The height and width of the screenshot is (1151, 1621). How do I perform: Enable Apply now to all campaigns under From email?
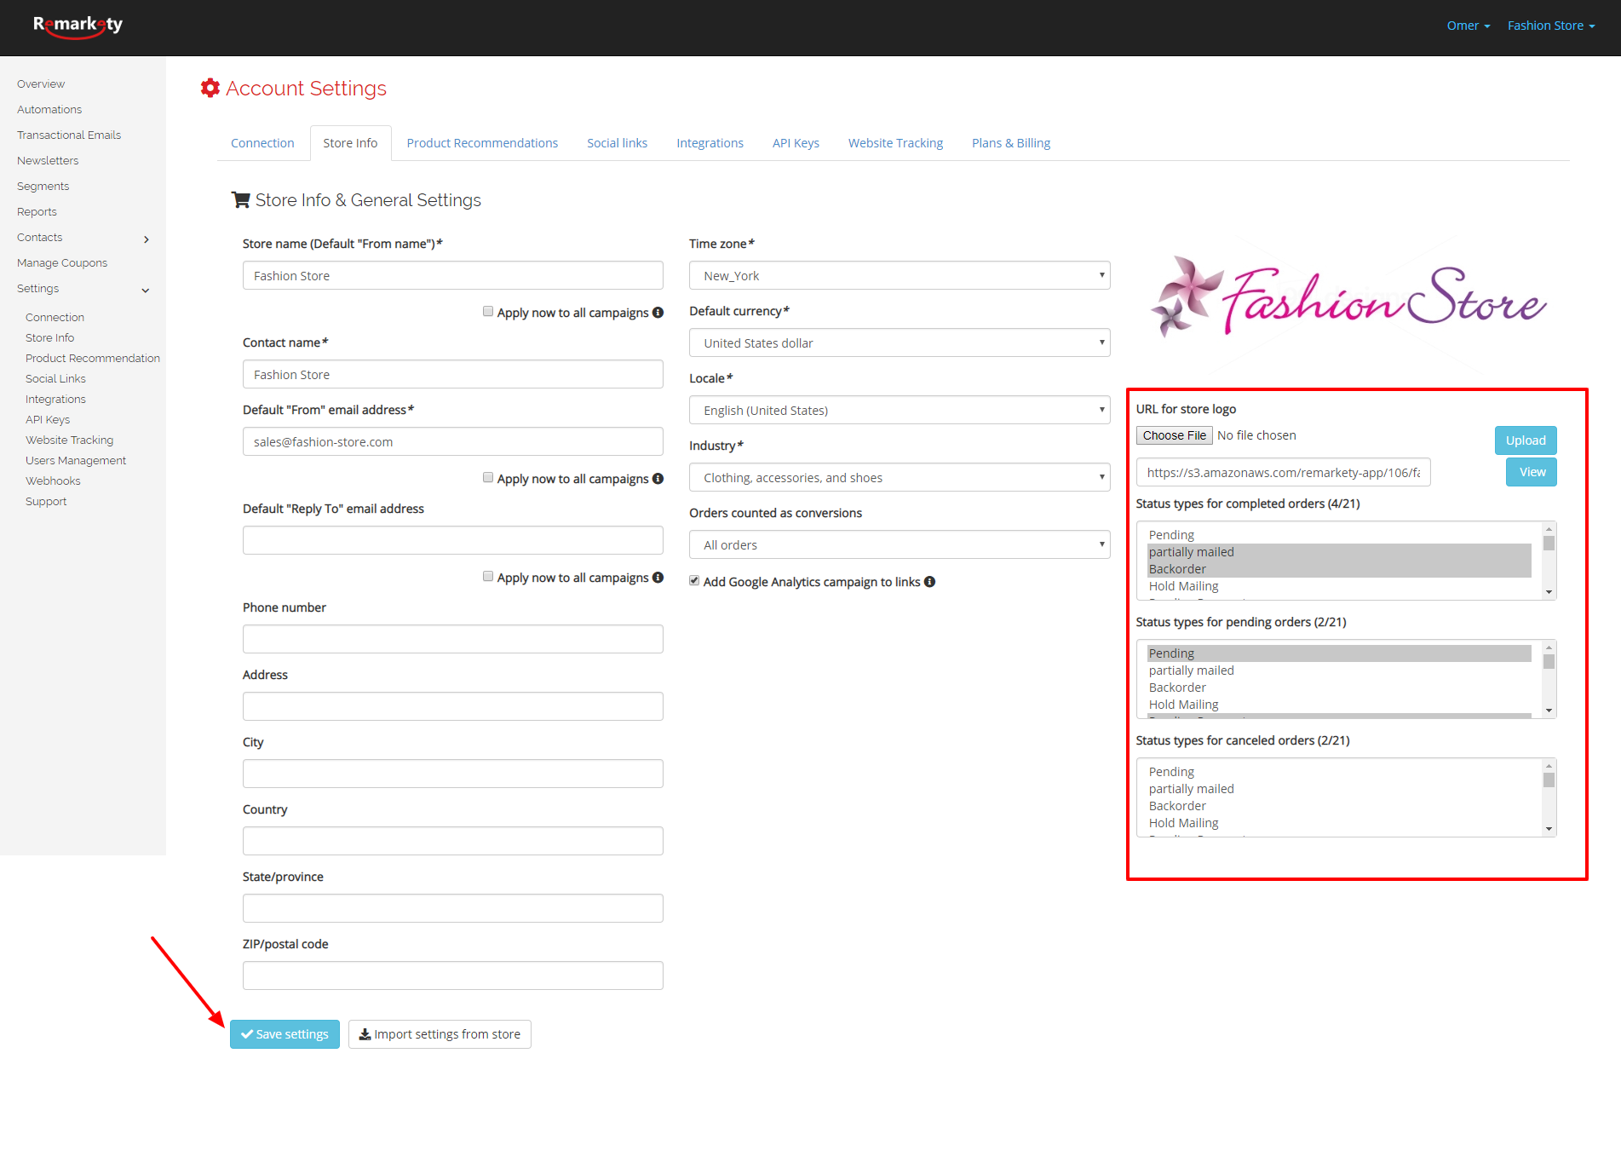coord(488,478)
